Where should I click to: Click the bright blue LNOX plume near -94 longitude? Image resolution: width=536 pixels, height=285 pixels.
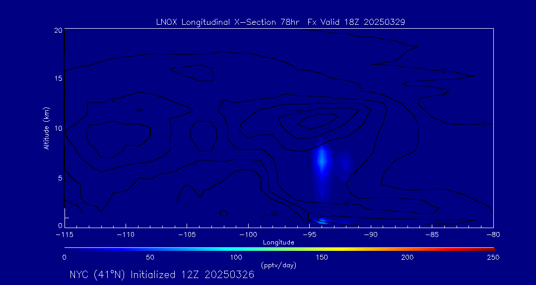[322, 161]
